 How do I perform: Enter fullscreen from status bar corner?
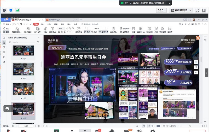(206, 126)
